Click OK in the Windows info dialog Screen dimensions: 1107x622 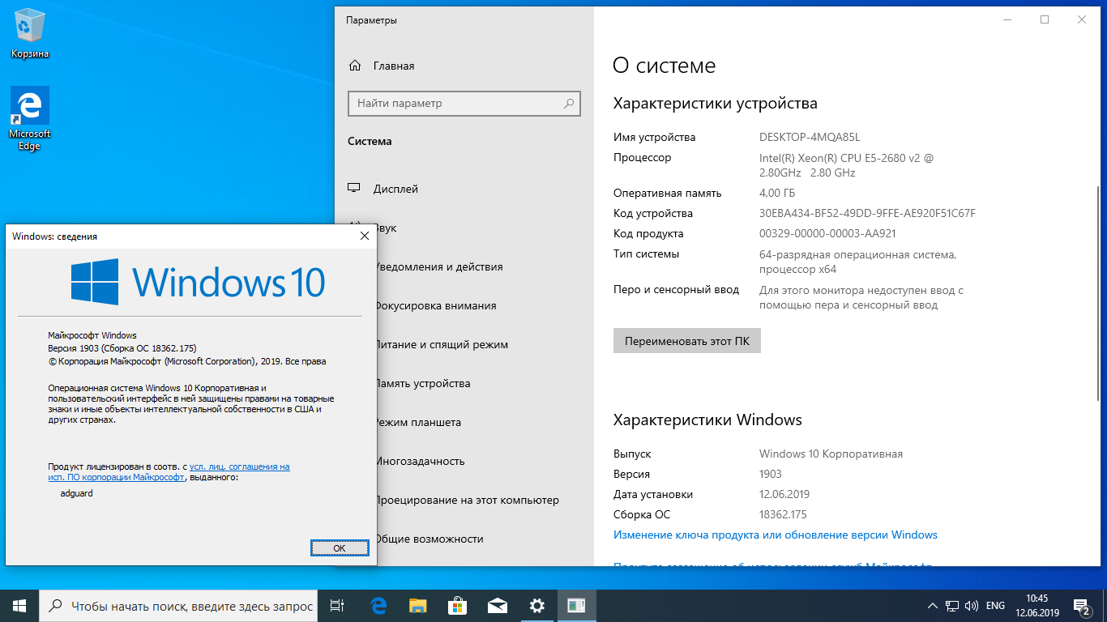coord(340,548)
